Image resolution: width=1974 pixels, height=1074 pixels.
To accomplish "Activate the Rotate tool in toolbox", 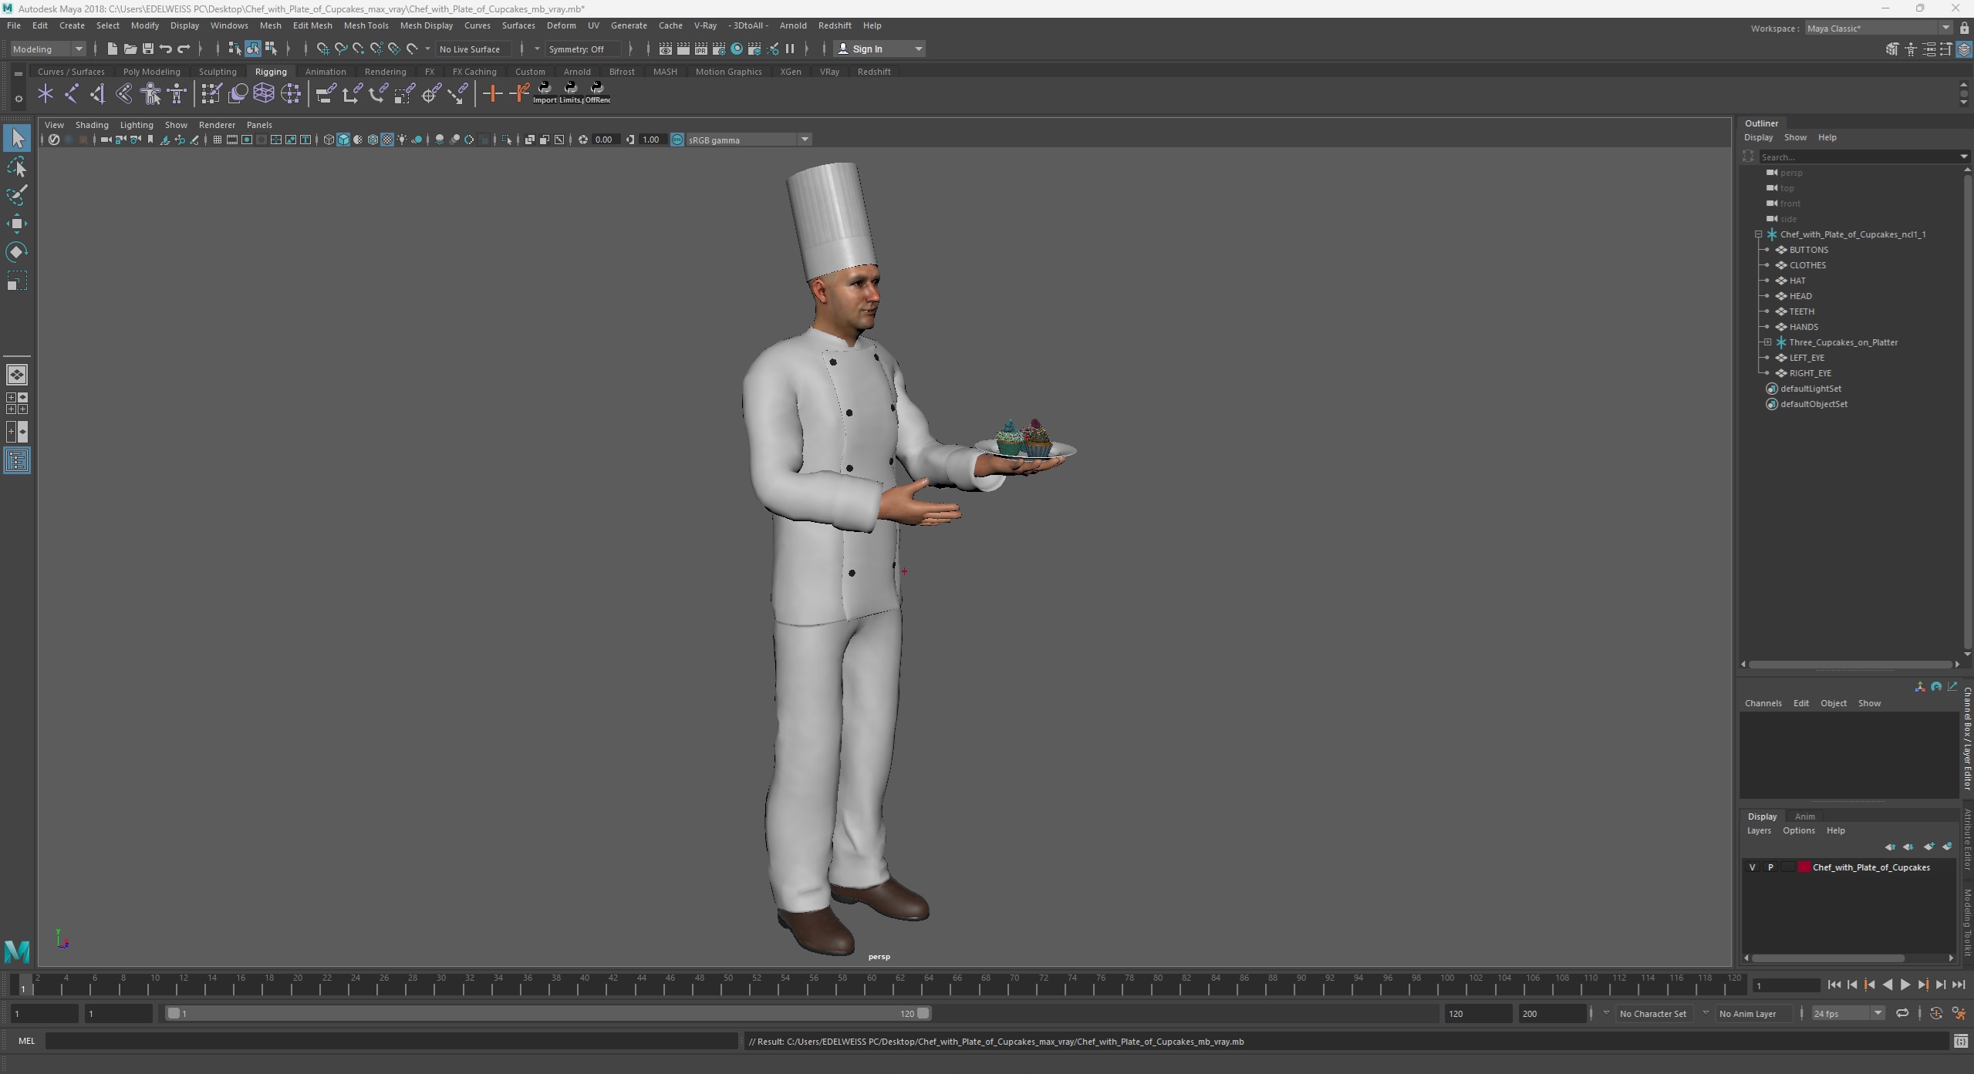I will pos(17,252).
